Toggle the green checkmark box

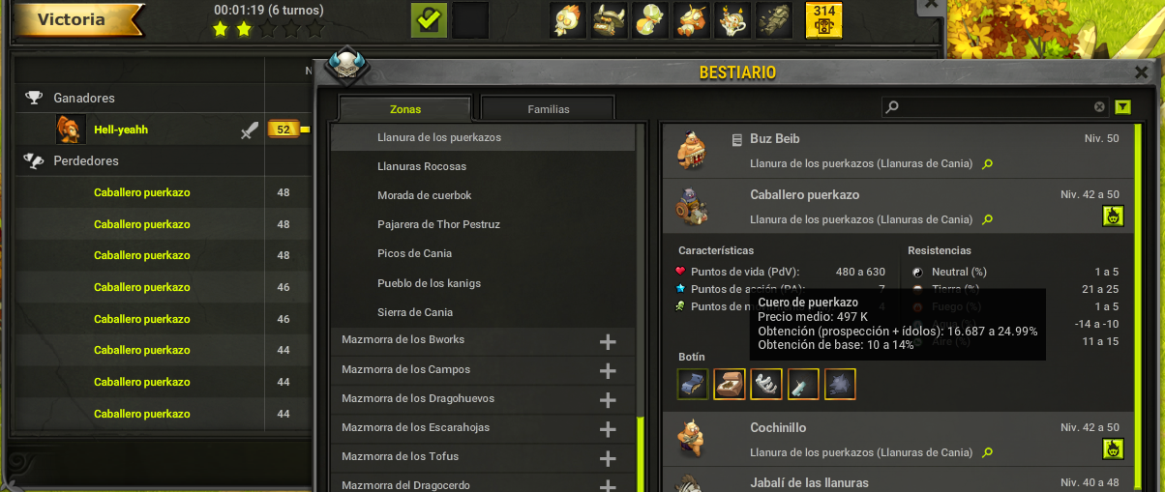429,19
